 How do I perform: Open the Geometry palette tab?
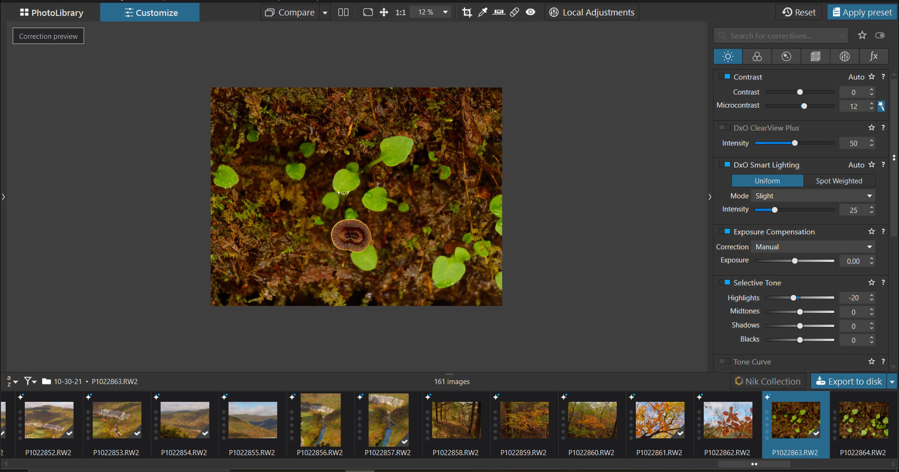815,57
